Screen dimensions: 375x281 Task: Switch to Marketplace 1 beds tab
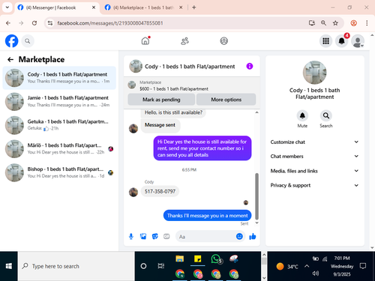click(x=143, y=7)
